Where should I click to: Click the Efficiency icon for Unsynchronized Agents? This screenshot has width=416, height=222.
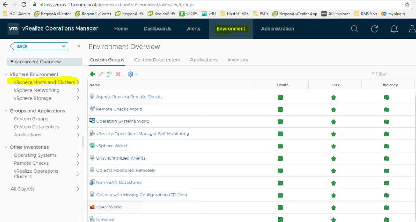click(386, 159)
